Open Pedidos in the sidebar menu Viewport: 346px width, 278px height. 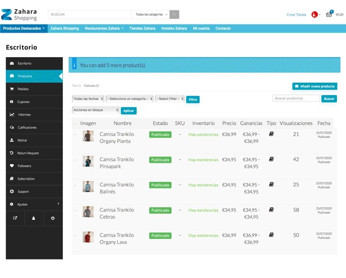click(x=23, y=89)
